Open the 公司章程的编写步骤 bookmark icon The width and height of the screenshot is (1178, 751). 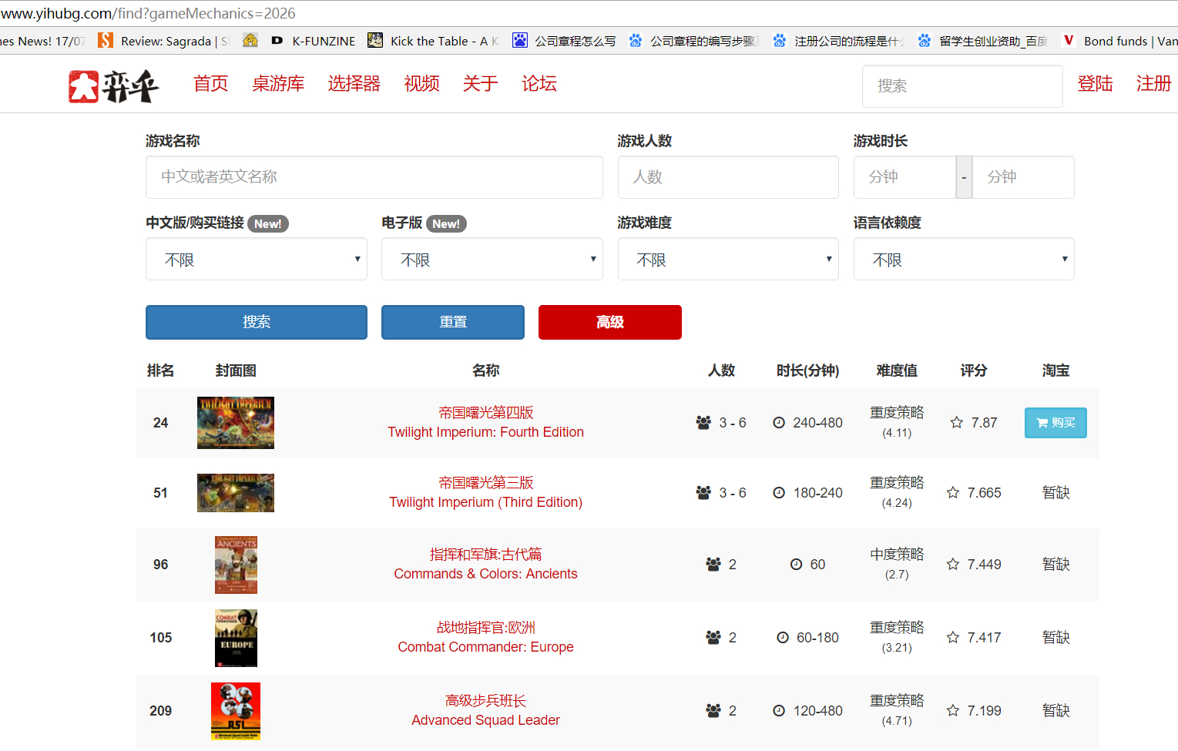pyautogui.click(x=636, y=40)
